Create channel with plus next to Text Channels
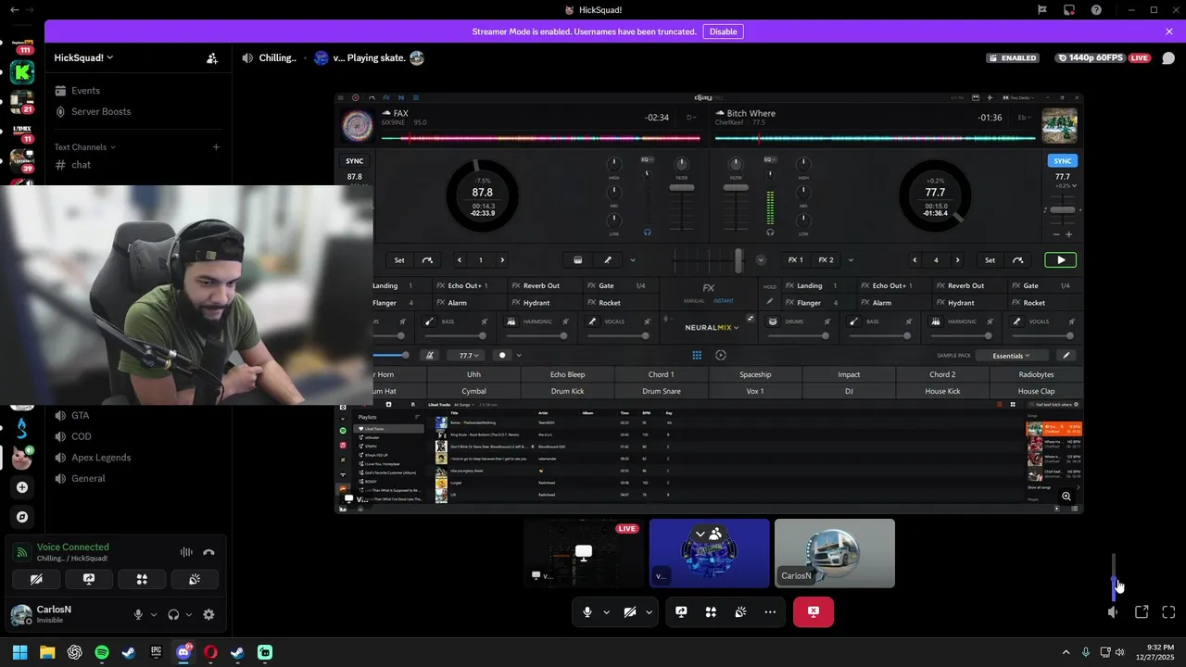Screen dimensions: 1186x667 click(x=216, y=146)
